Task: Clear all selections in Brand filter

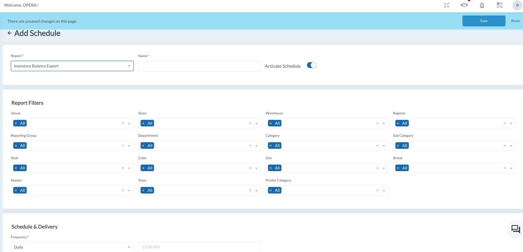Action: [505, 168]
